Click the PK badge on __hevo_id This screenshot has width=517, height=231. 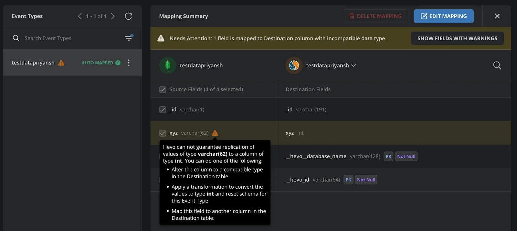348,180
